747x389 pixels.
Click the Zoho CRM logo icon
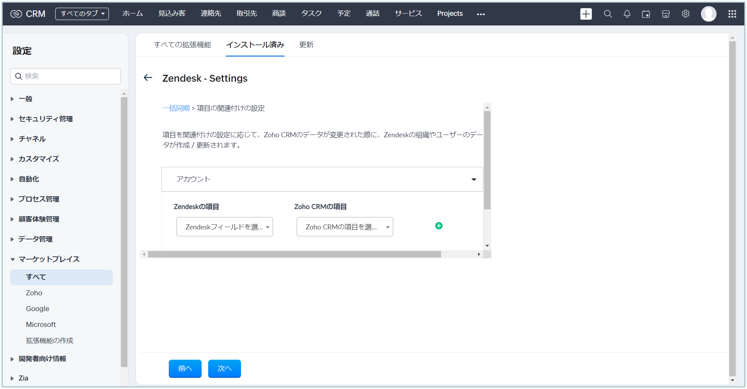pos(16,14)
